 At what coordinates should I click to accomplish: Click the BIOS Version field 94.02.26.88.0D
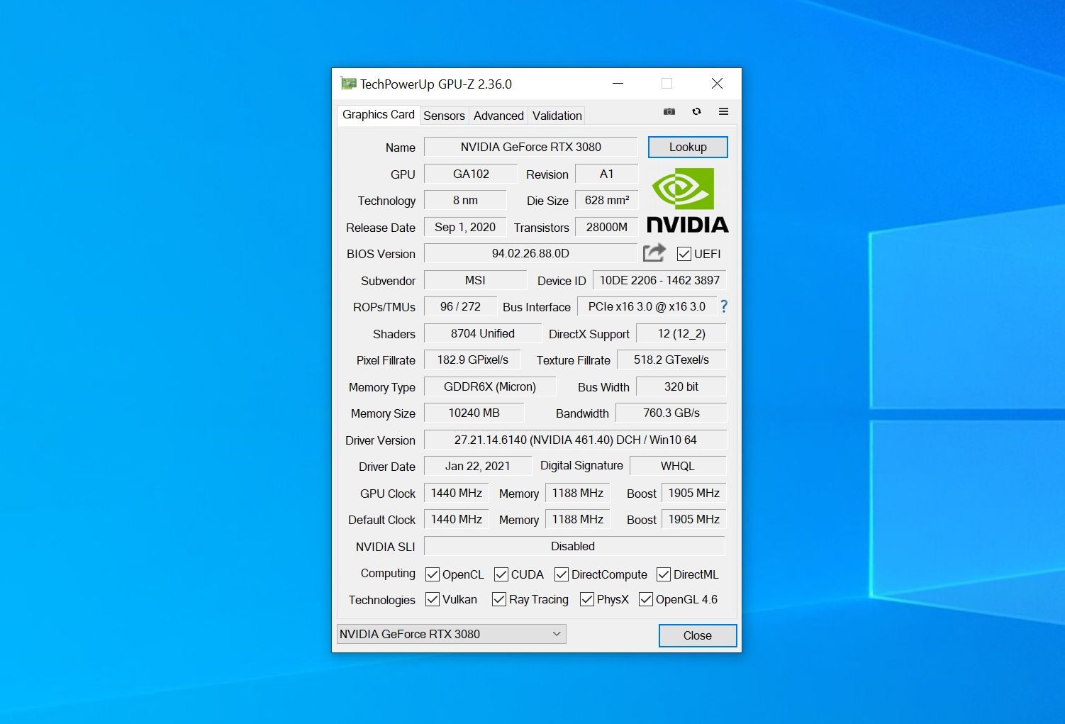(531, 253)
